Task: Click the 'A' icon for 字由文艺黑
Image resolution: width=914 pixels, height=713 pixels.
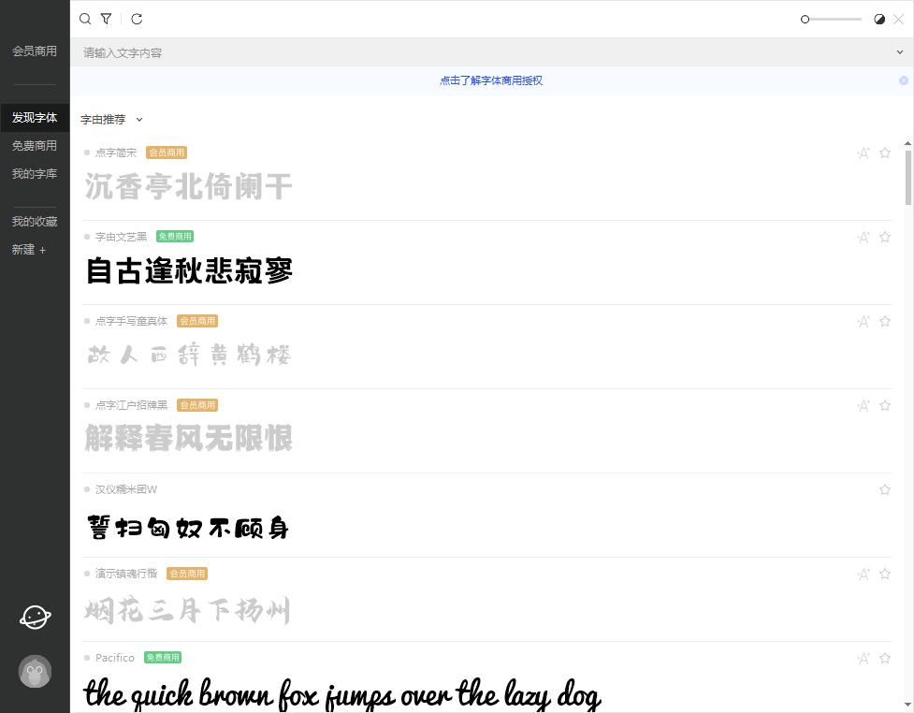Action: 863,237
